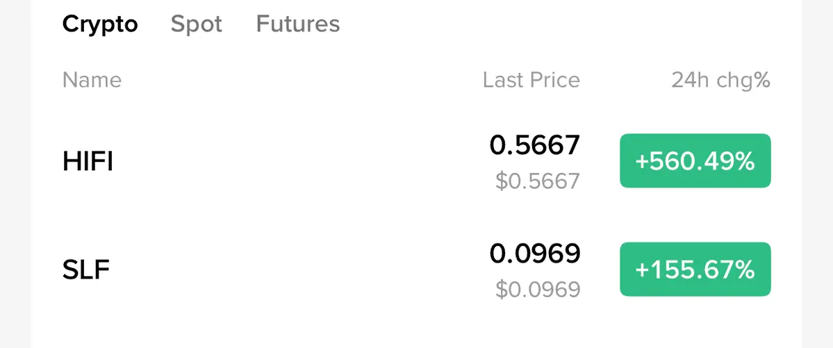Viewport: 833px width, 348px height.
Task: Select the HIFI coin name
Action: 88,161
